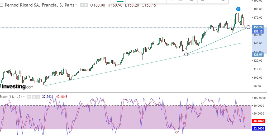Toggle visibility eye of the main price series

(82, 5)
